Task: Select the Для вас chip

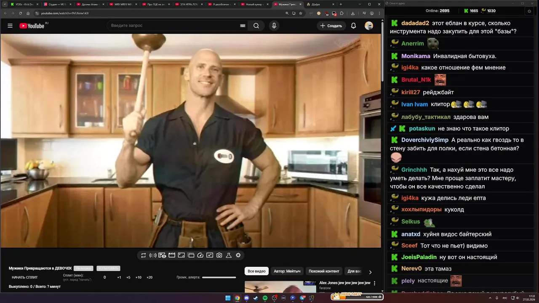Action: click(354, 271)
